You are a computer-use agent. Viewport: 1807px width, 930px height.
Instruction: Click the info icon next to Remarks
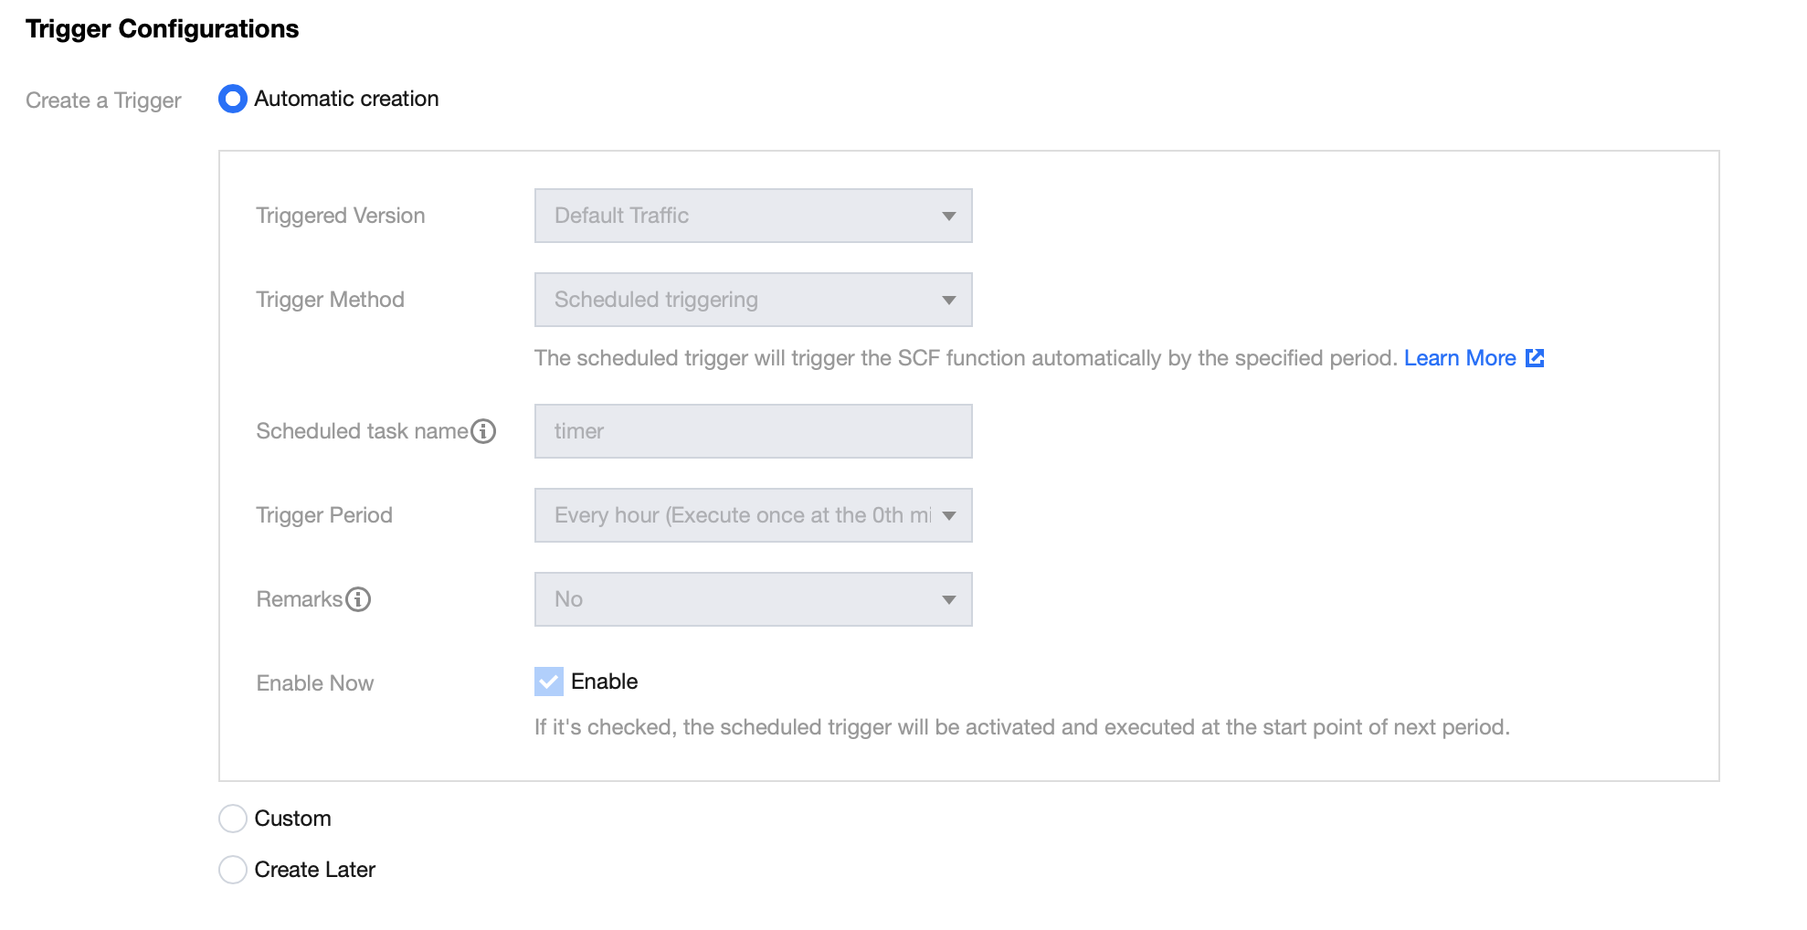click(358, 599)
